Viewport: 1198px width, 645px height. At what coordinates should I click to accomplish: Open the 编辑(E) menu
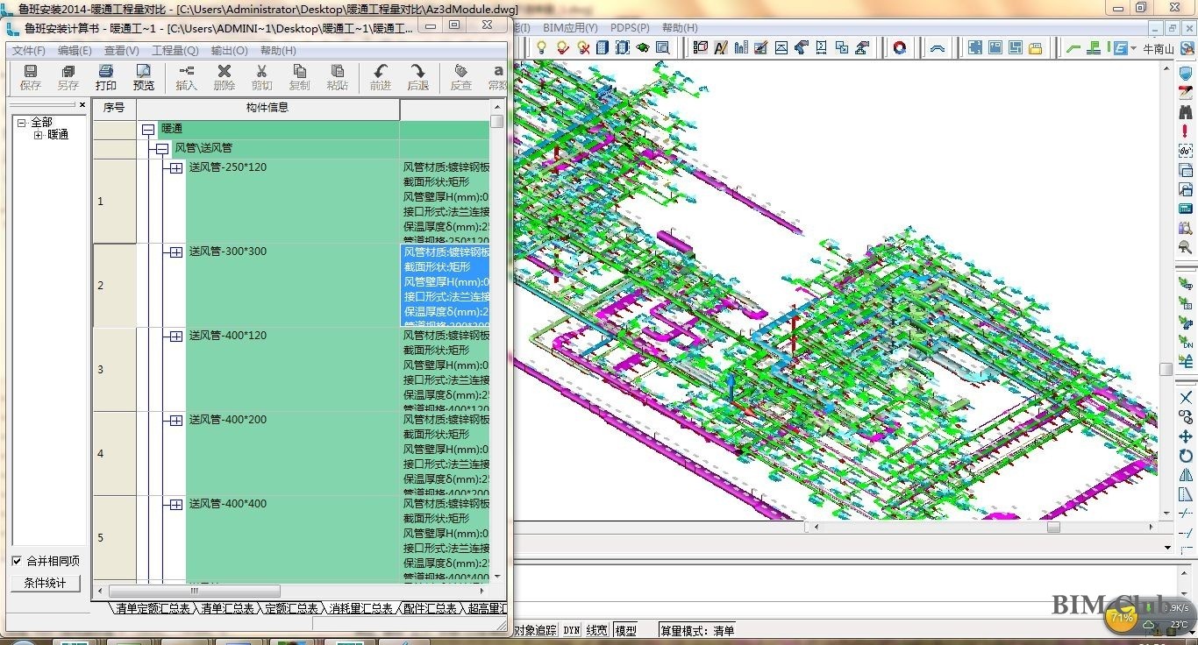click(75, 51)
